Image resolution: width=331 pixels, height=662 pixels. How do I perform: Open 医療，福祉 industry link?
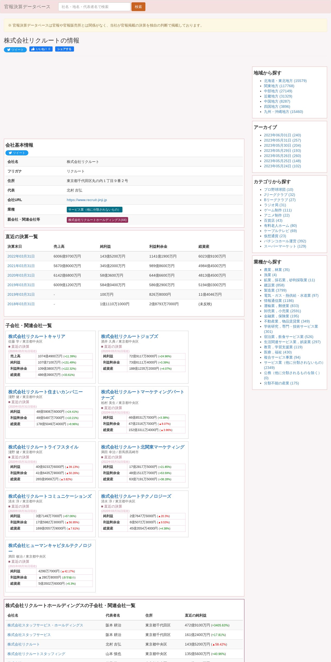[278, 352]
